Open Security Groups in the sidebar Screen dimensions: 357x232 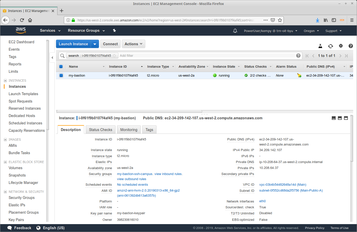coord(22,198)
